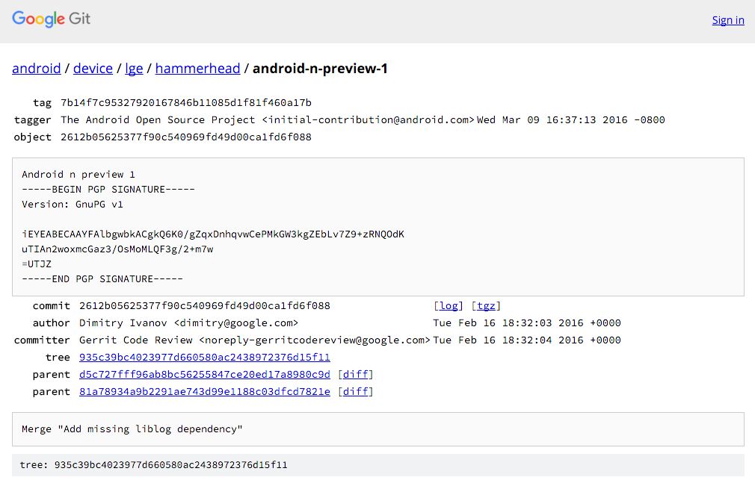755x486 pixels.
Task: Navigate to the lge breadcrumb
Action: 134,68
